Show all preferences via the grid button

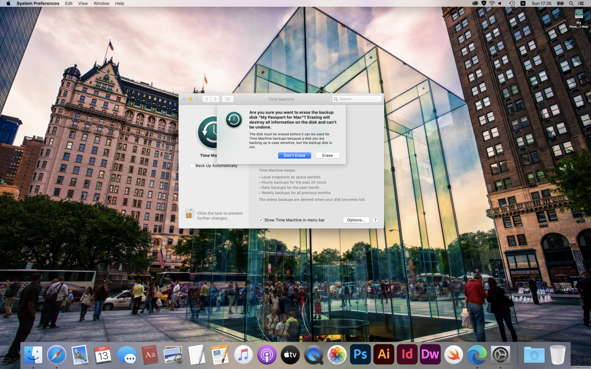[228, 99]
